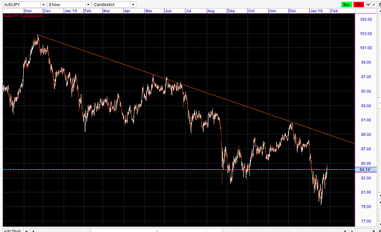The height and width of the screenshot is (232, 381).
Task: Click the Aug time axis label
Action: tap(211, 11)
